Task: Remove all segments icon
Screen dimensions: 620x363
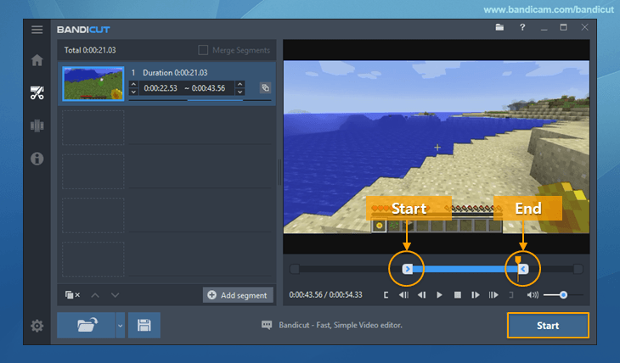Action: point(72,295)
